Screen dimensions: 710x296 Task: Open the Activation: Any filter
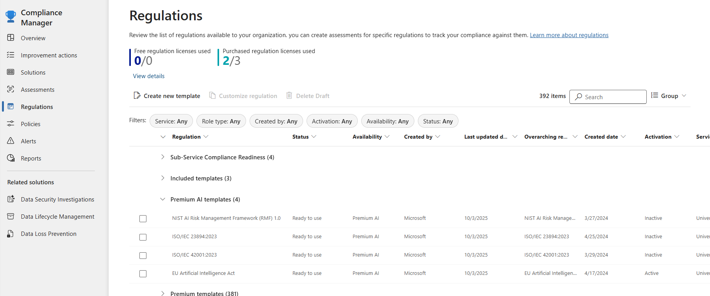pyautogui.click(x=332, y=121)
